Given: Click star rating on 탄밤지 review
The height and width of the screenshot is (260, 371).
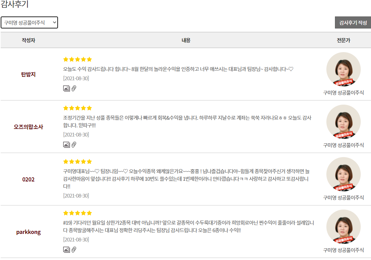Looking at the screenshot, I should click(x=77, y=59).
